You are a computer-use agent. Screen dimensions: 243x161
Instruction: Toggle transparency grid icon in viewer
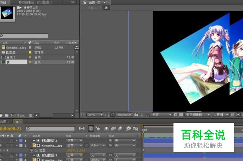tap(181, 115)
